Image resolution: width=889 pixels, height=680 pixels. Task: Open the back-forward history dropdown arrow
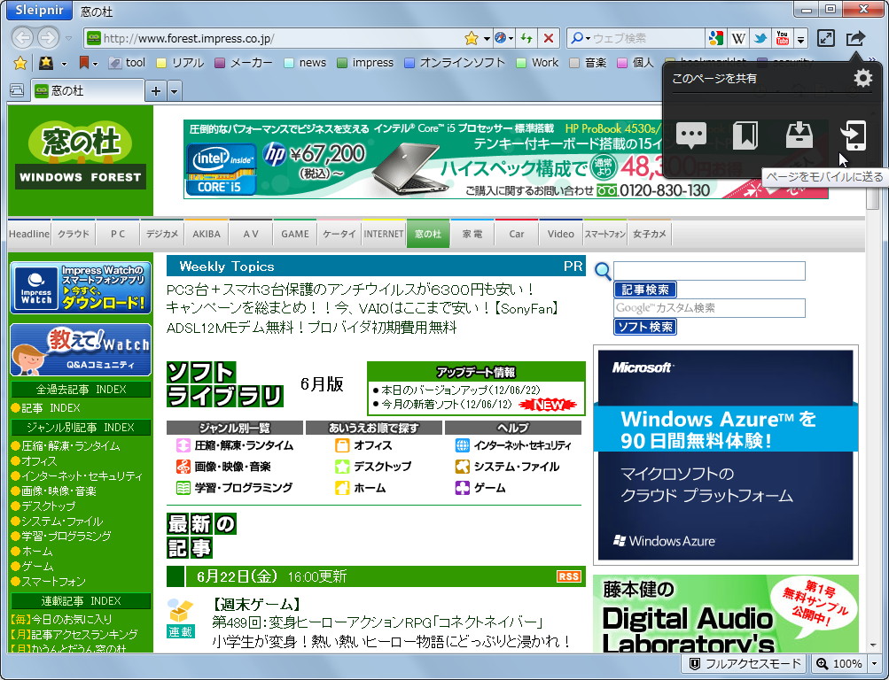click(x=67, y=38)
